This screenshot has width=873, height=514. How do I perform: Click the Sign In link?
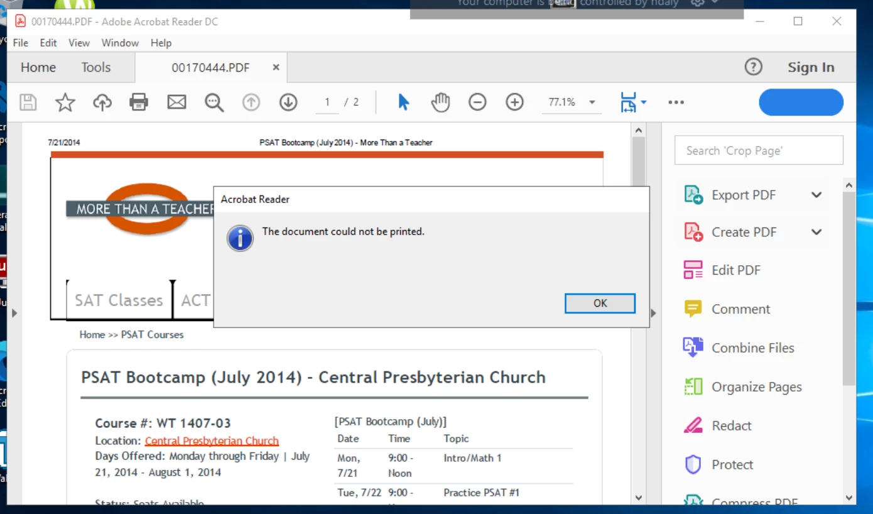click(x=811, y=67)
